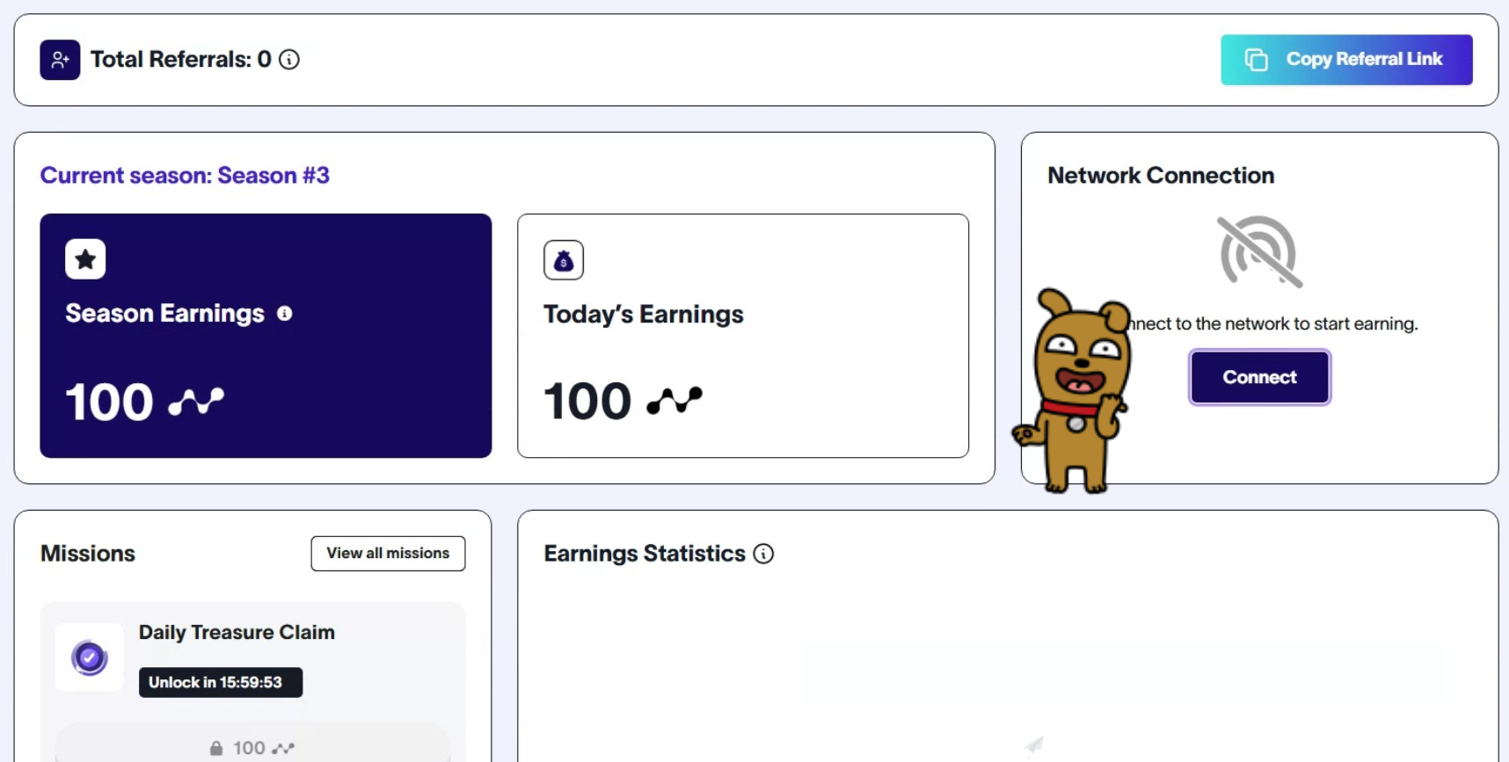
Task: Click the copy icon in the referral button
Action: point(1257,60)
